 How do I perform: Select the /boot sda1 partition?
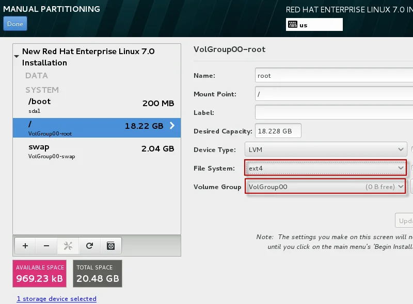(x=97, y=106)
